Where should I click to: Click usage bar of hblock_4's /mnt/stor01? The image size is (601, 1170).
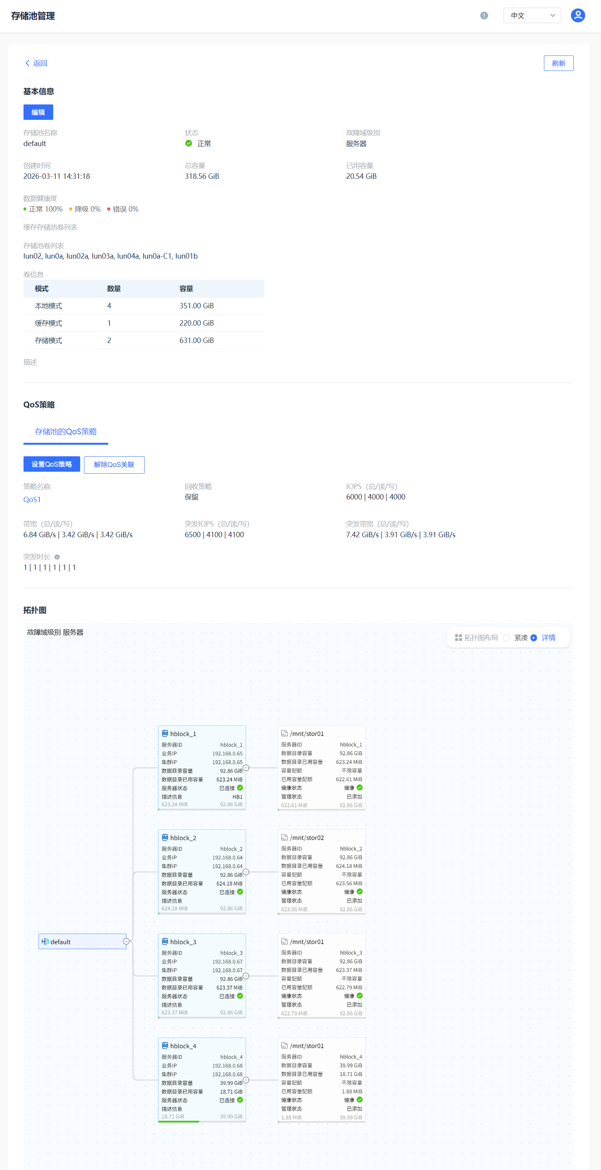coord(322,1122)
